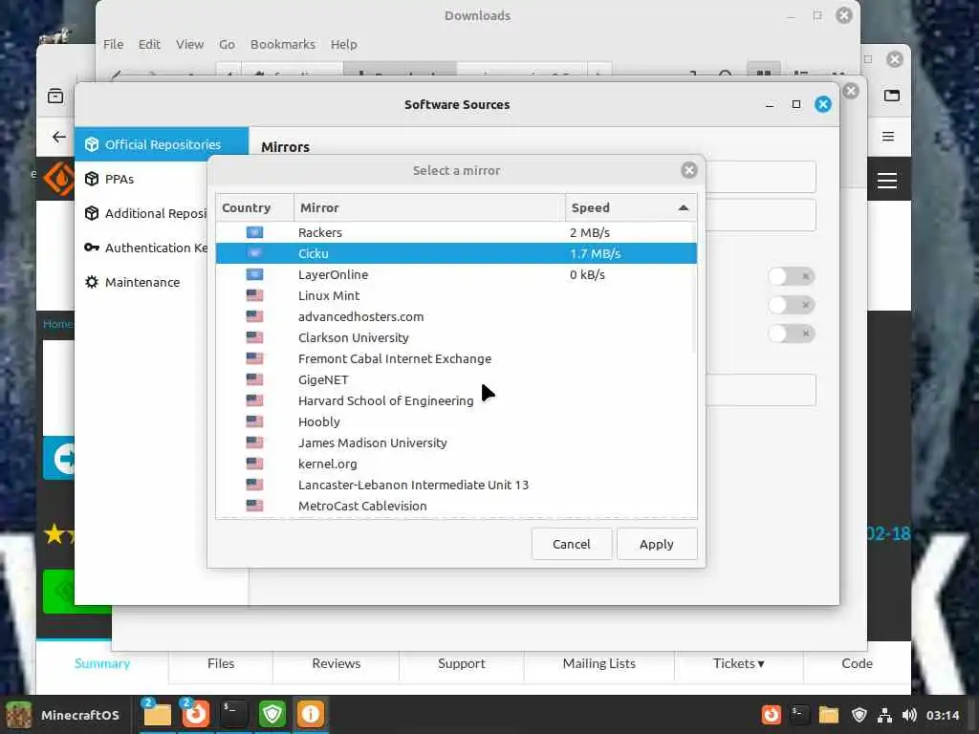The height and width of the screenshot is (734, 979).
Task: Select the Linux Mint mirror
Action: (456, 296)
